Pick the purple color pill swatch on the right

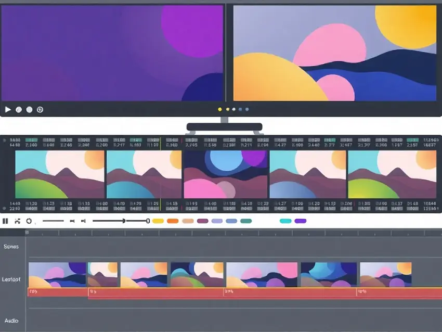[301, 221]
